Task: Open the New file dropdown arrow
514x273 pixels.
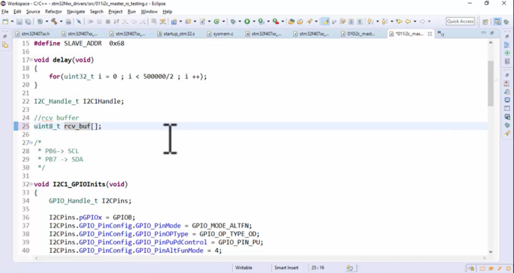Action: (12, 21)
